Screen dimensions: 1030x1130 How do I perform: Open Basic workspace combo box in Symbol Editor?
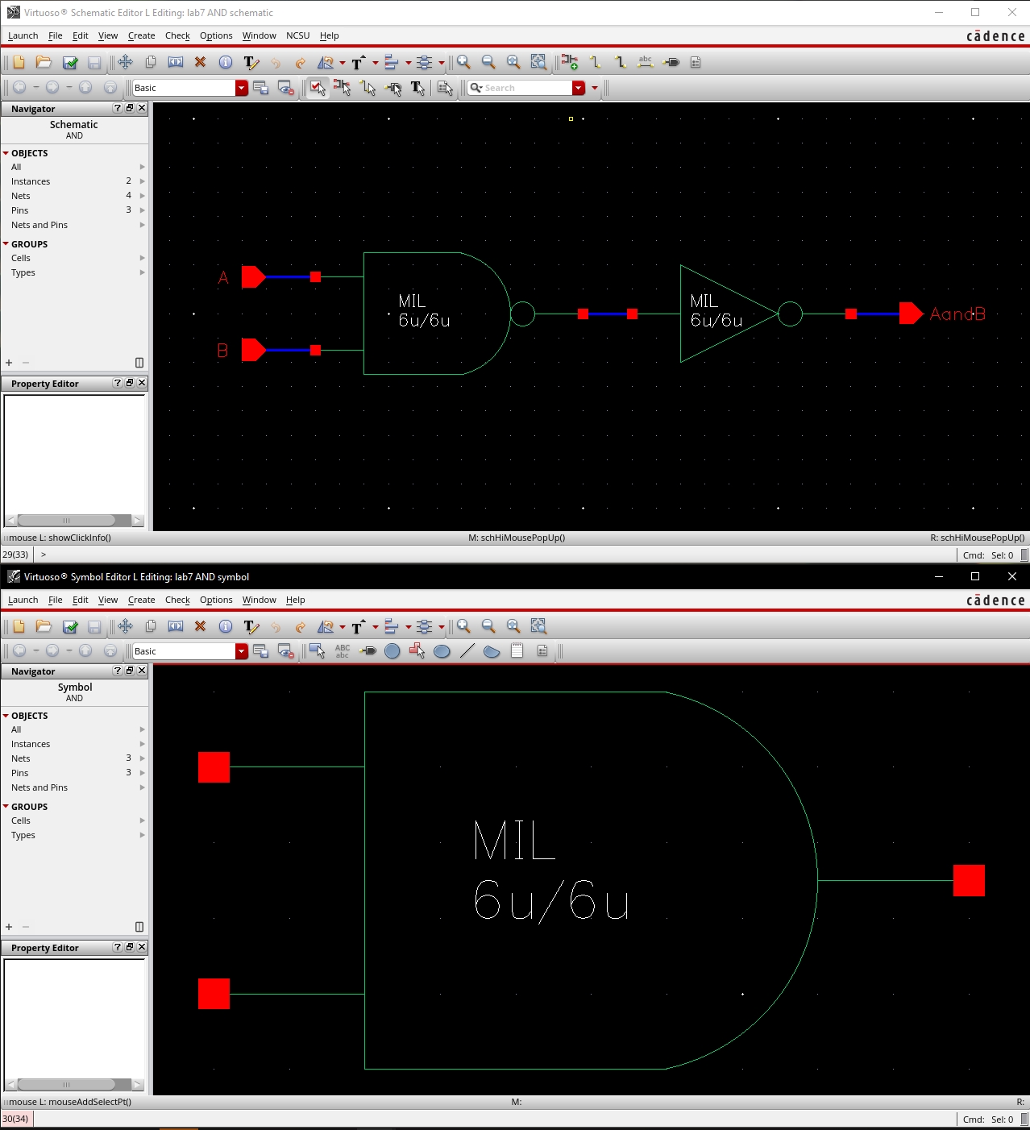190,651
